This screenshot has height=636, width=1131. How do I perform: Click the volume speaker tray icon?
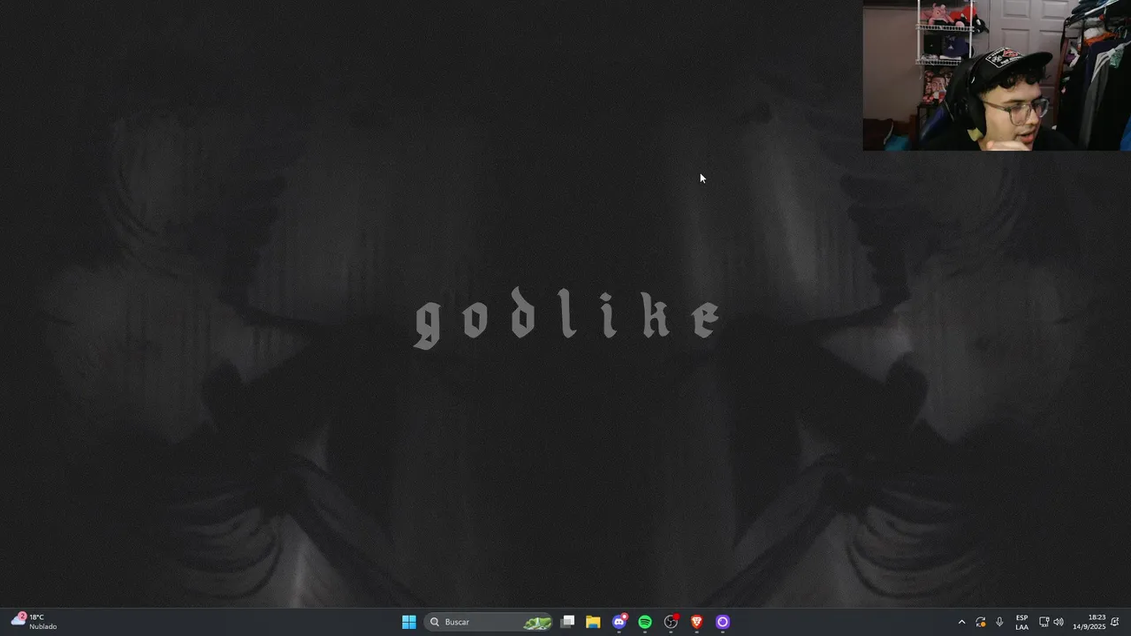(1059, 622)
